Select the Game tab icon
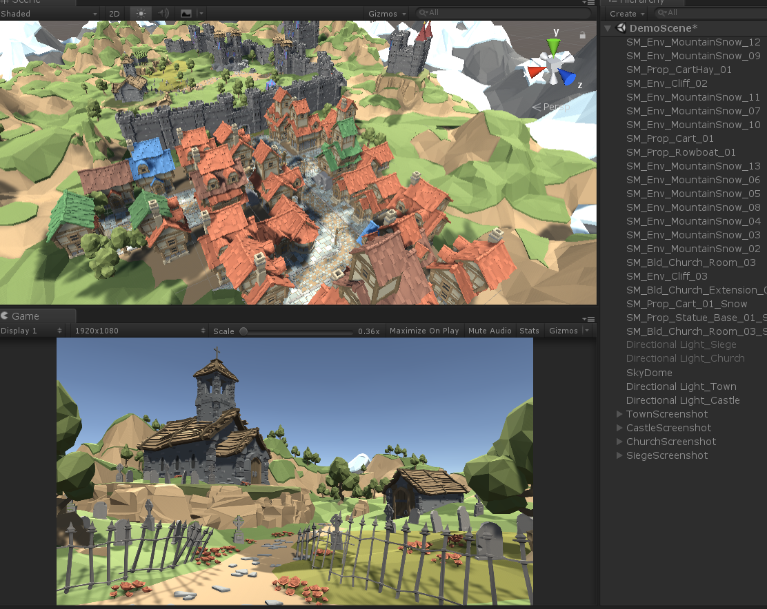The image size is (767, 609). point(5,316)
